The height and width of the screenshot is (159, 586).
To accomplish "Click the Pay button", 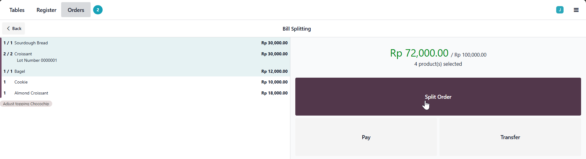I will (x=366, y=137).
